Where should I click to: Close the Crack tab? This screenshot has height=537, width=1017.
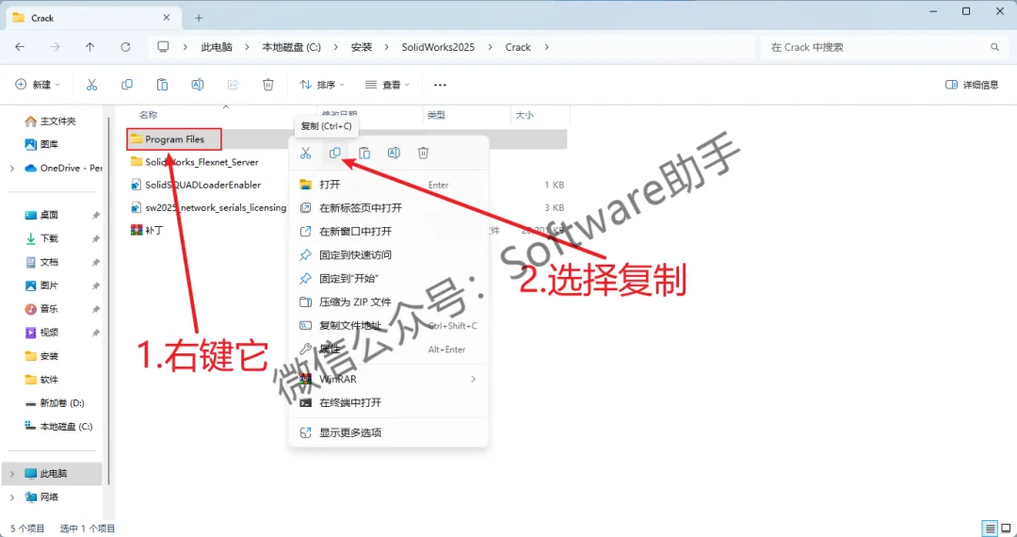coord(167,18)
